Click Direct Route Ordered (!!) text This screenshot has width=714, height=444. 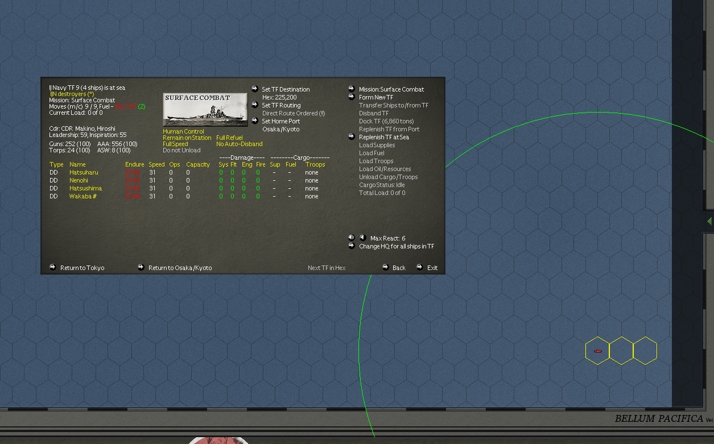tap(294, 113)
